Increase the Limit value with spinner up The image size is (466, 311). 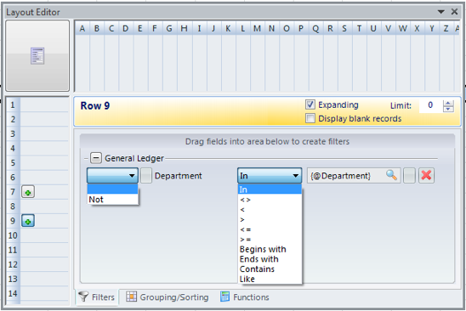click(x=448, y=103)
